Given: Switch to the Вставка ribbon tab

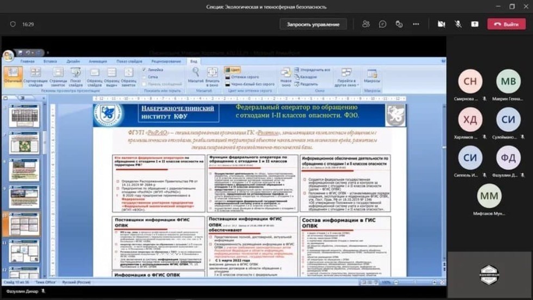Looking at the screenshot, I should point(50,62).
